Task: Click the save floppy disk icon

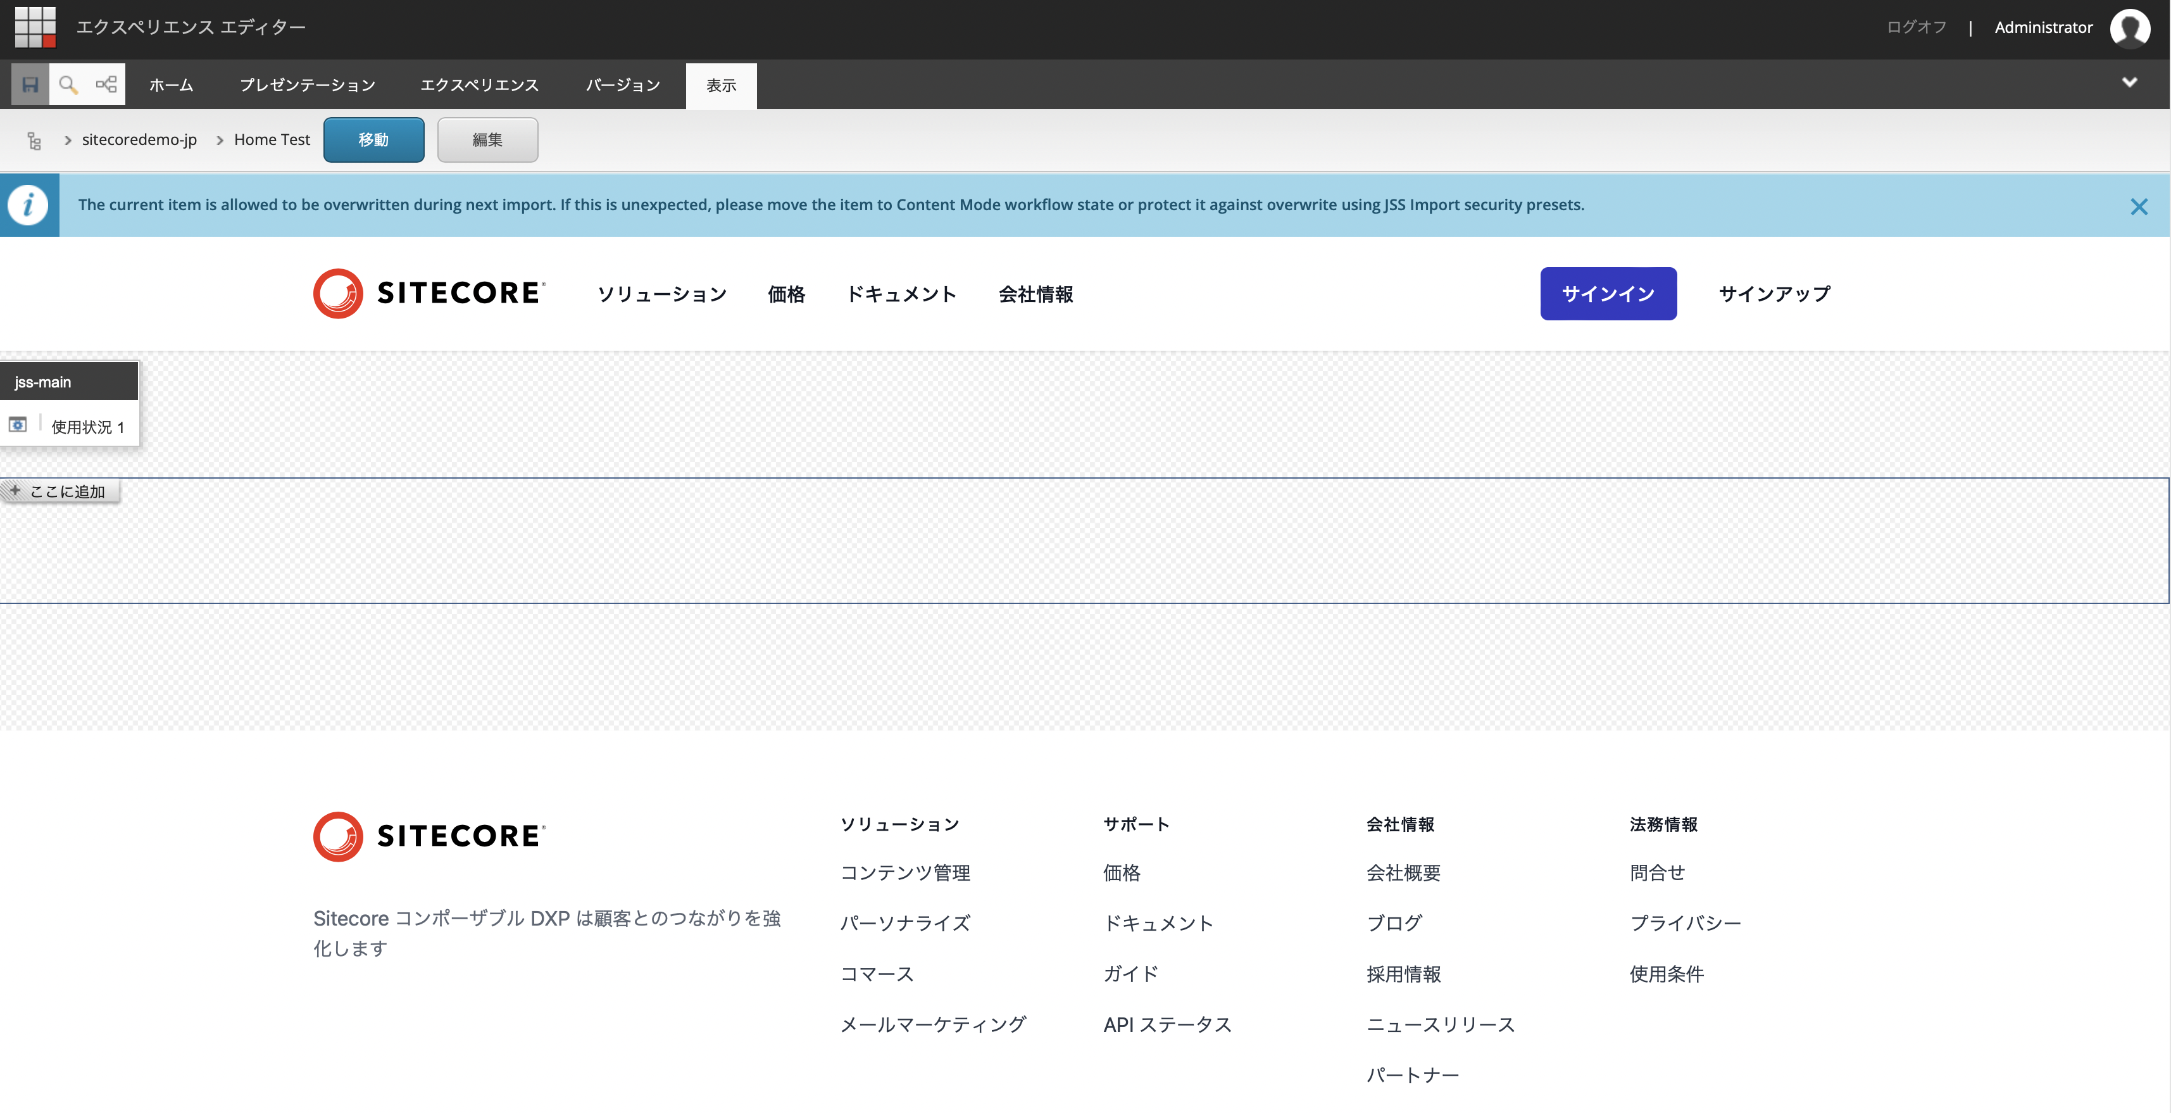Action: coord(30,84)
